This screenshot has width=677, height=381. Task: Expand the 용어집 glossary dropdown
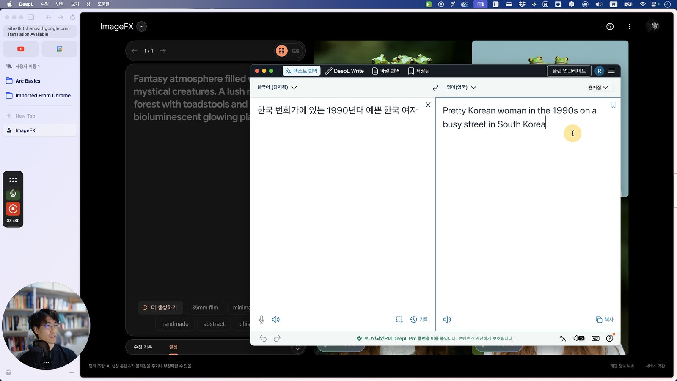click(598, 87)
